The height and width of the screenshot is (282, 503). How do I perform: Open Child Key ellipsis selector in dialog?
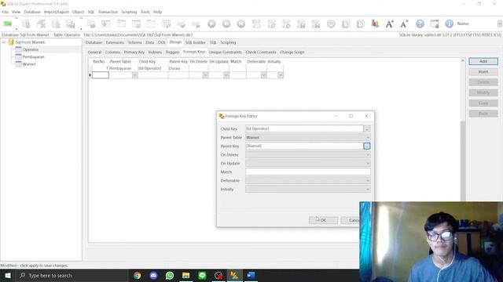pyautogui.click(x=367, y=128)
